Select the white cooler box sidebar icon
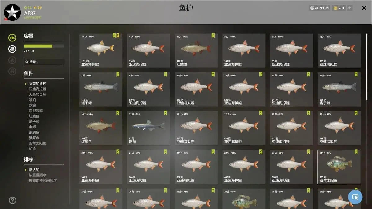372x209 pixels. coord(12,49)
